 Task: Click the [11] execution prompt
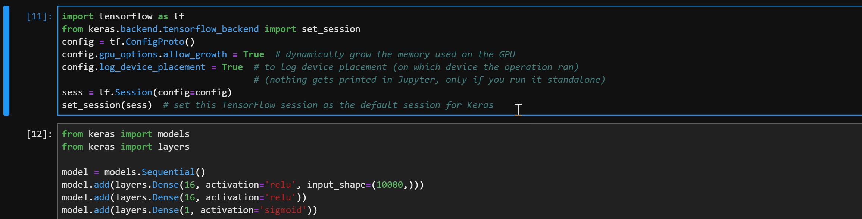tap(39, 16)
